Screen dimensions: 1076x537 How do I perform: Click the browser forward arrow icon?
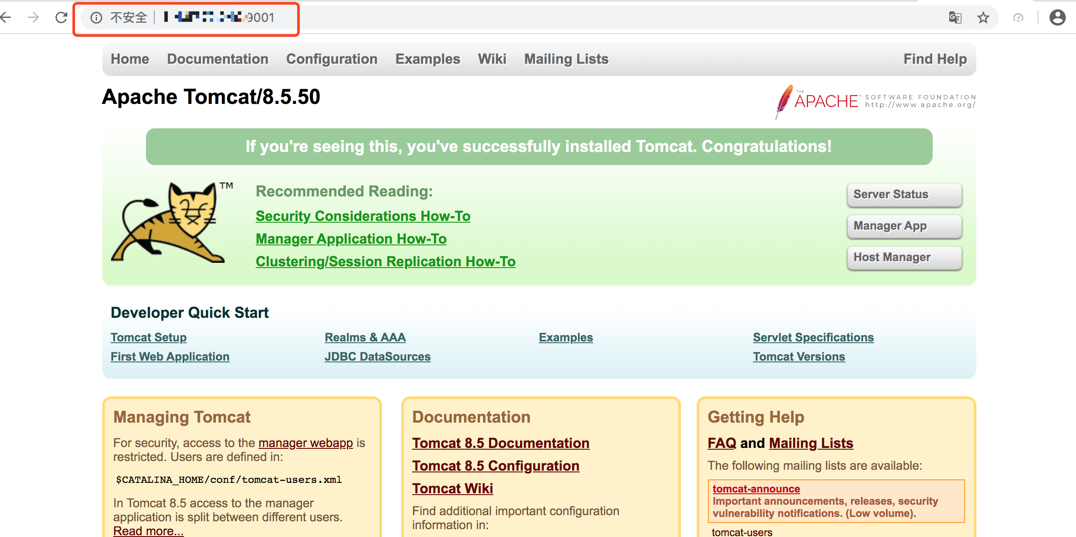coord(33,17)
